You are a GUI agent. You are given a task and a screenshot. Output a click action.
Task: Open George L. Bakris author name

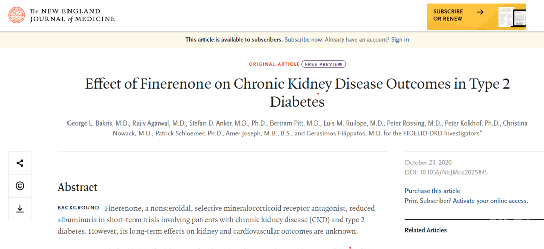pos(99,123)
